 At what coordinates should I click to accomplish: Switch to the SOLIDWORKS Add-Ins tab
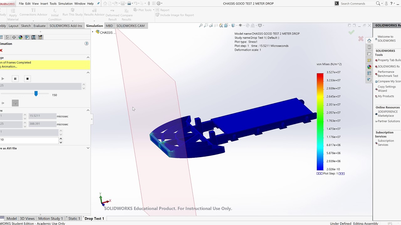tap(66, 26)
